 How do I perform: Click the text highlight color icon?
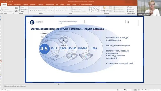click(48, 11)
